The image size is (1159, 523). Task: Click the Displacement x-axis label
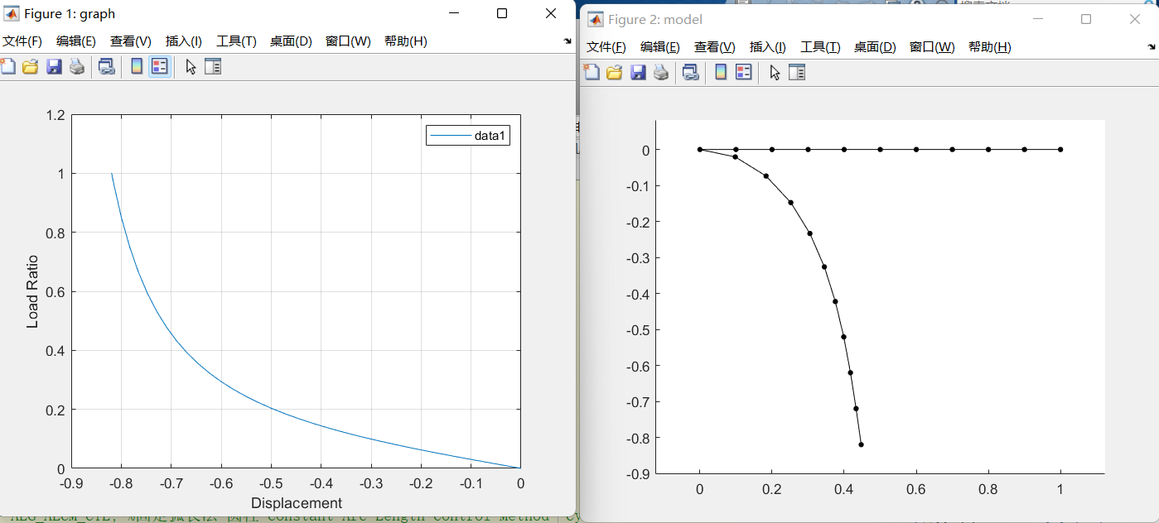296,503
